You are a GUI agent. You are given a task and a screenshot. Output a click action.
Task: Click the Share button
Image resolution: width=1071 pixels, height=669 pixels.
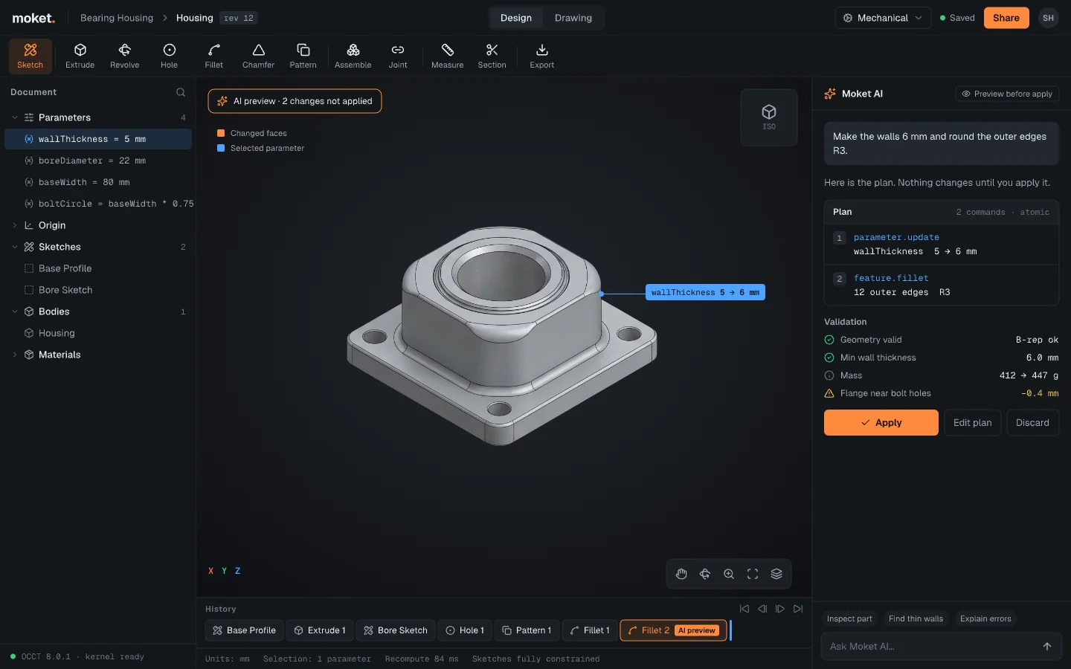click(x=1006, y=18)
